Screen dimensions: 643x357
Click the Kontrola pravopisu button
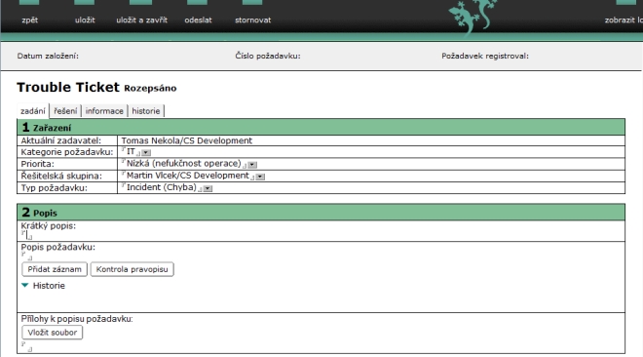point(132,269)
